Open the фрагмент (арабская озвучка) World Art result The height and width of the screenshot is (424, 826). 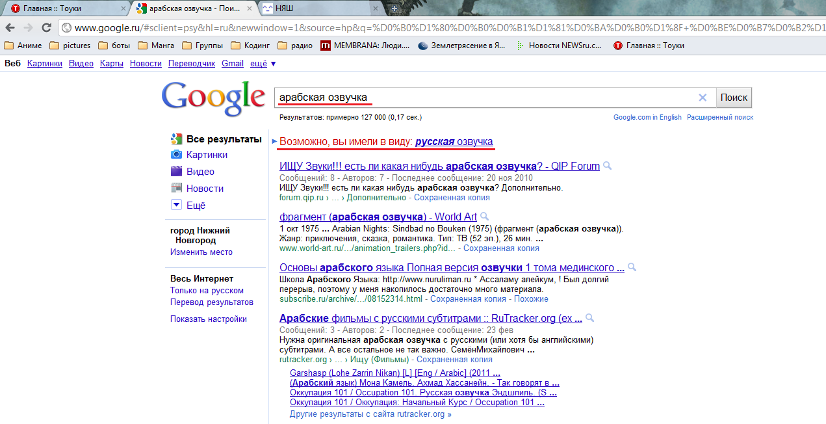pyautogui.click(x=378, y=217)
